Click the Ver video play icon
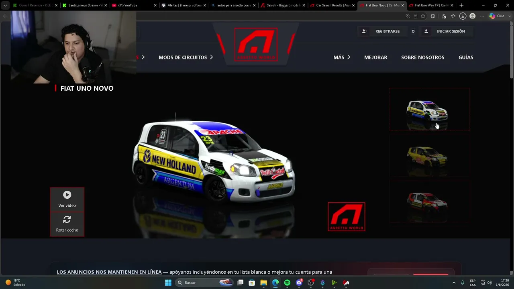Viewport: 514px width, 289px height. point(67,195)
